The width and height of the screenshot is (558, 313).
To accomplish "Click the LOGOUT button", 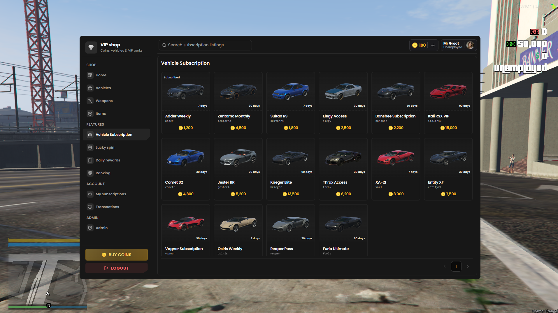I will (117, 268).
